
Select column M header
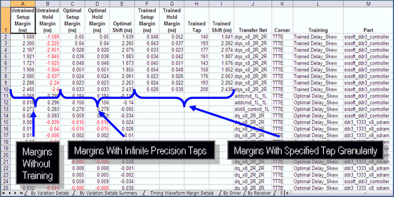click(369, 4)
